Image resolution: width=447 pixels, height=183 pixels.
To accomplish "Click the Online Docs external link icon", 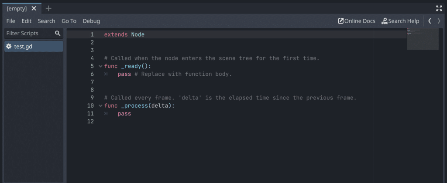I will (x=340, y=21).
